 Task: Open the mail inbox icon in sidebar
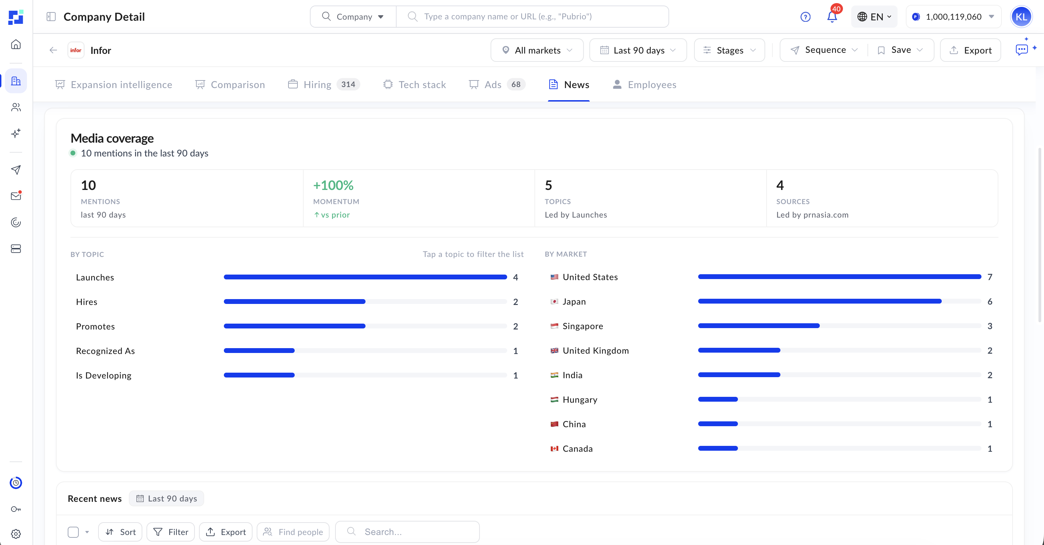click(x=16, y=196)
